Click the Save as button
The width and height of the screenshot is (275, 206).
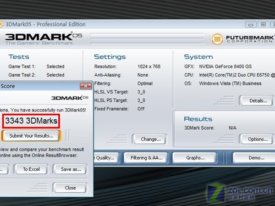coord(70,169)
